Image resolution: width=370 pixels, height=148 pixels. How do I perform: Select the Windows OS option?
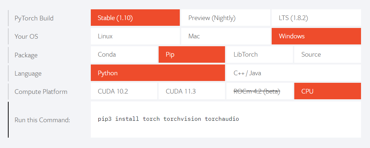[x=316, y=36]
